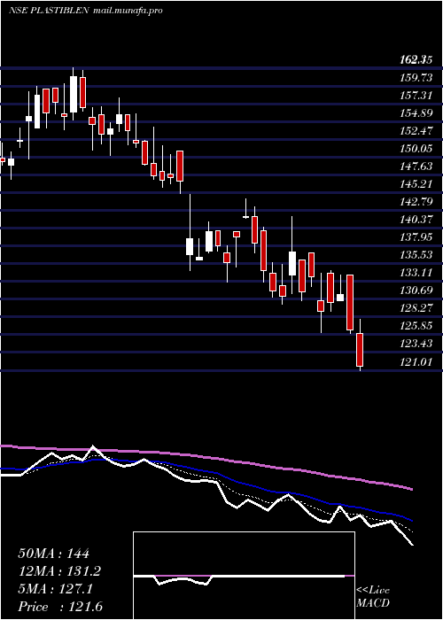Click the tallest white candle at chart peak

(x=74, y=94)
